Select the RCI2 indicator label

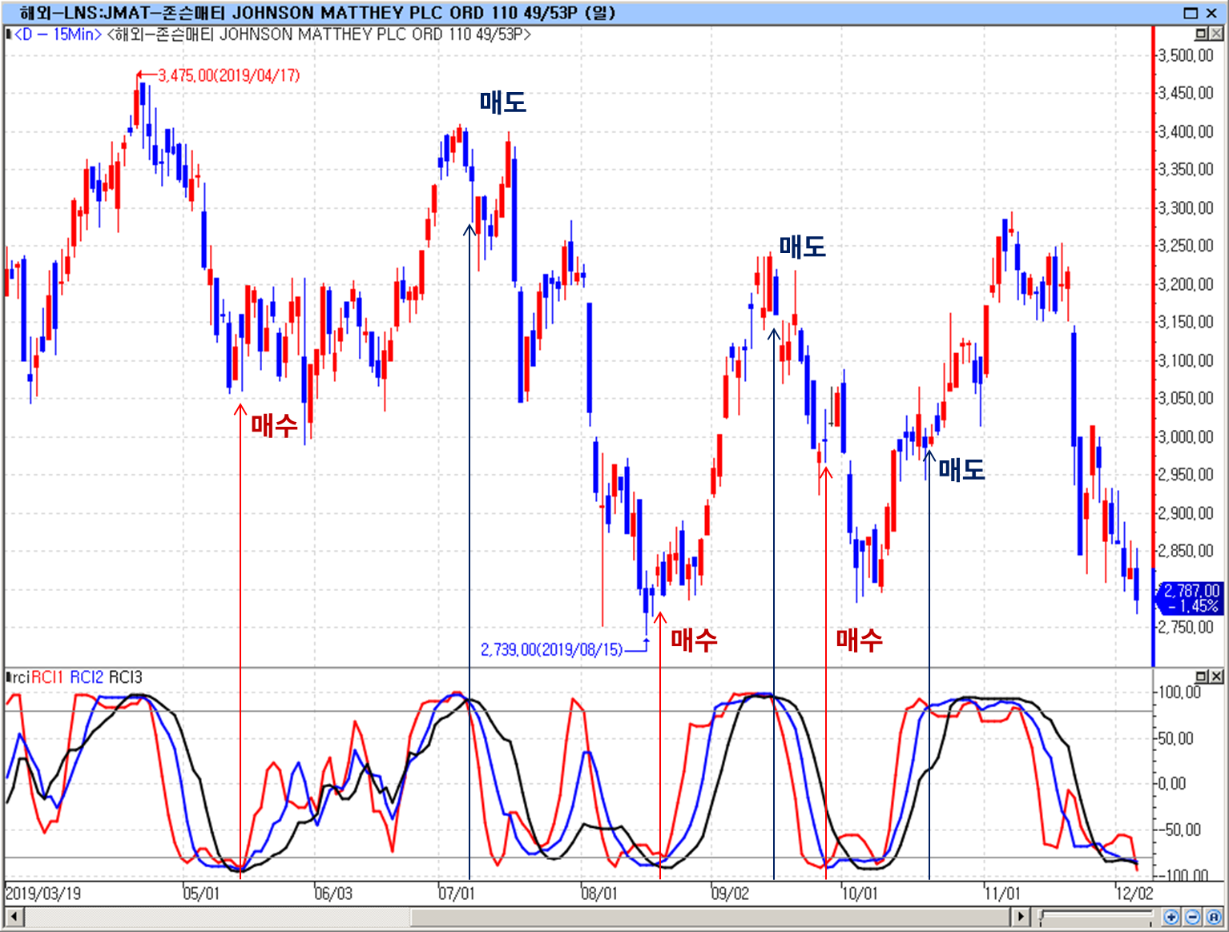[87, 677]
